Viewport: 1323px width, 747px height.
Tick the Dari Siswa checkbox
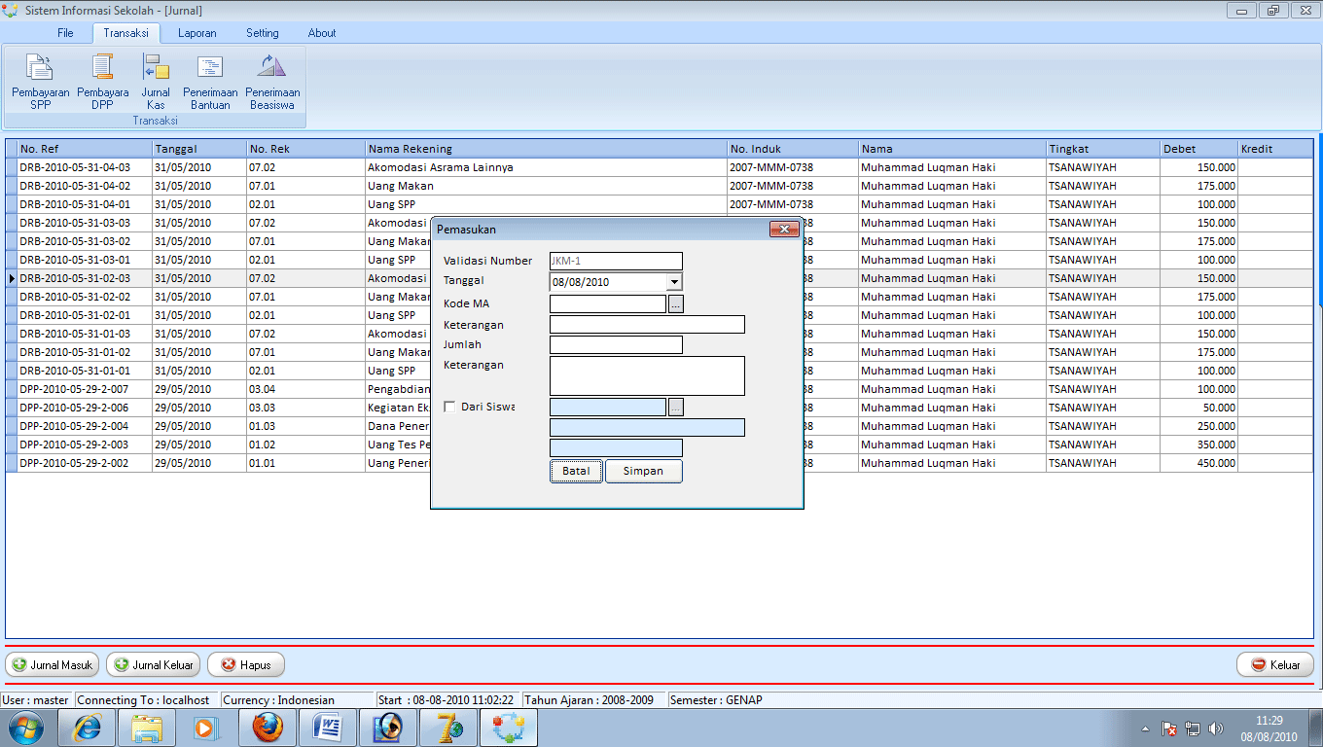point(449,407)
